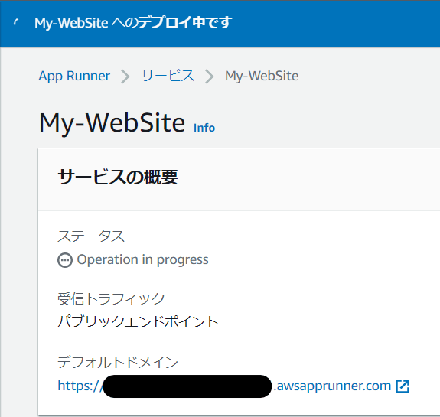
Task: Click the My-WebSite breadcrumb text
Action: pos(262,76)
